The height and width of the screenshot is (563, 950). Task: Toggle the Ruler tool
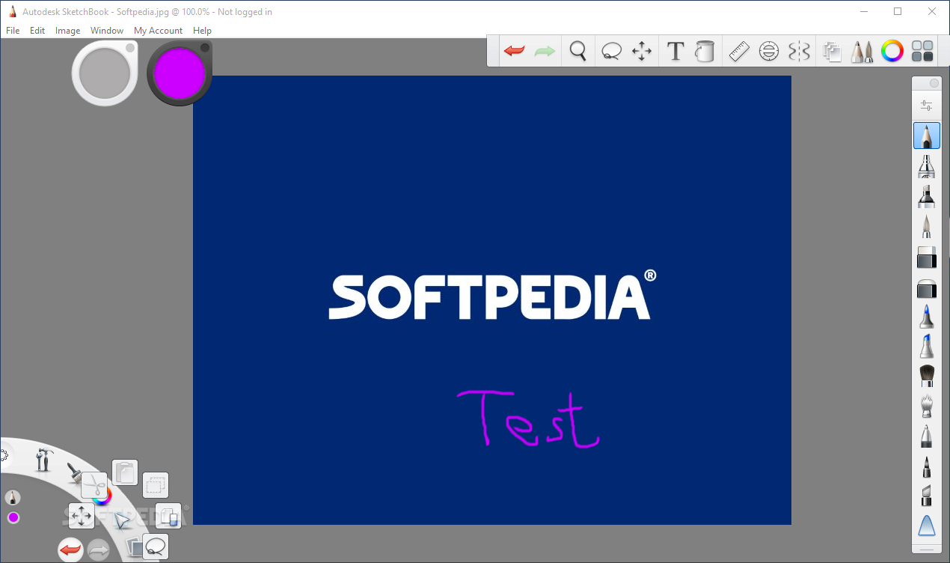click(739, 51)
